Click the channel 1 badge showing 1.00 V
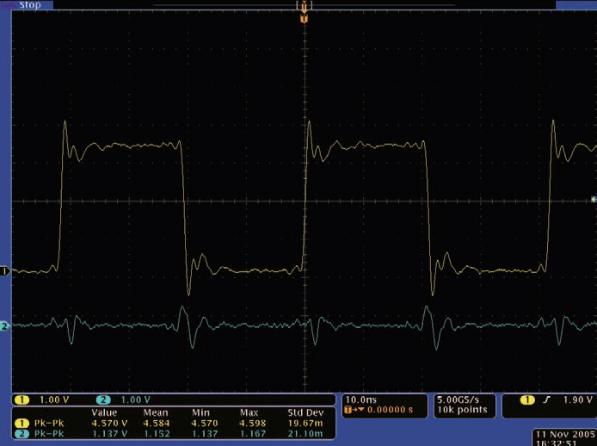The height and width of the screenshot is (446, 597). pyautogui.click(x=44, y=400)
